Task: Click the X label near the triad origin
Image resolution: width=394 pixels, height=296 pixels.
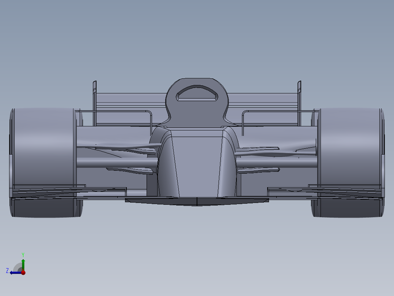Action: (23, 270)
